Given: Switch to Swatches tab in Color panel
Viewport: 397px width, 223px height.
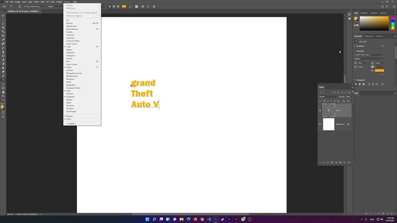Looking at the screenshot, I should point(364,13).
